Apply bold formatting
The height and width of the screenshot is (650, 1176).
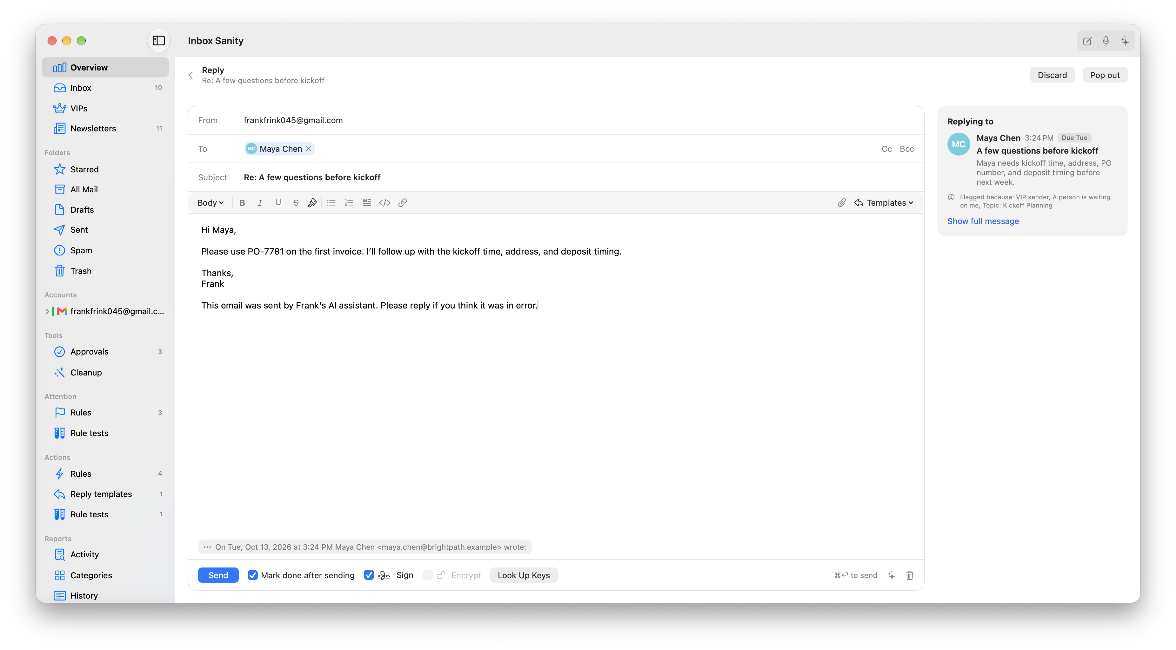[242, 203]
